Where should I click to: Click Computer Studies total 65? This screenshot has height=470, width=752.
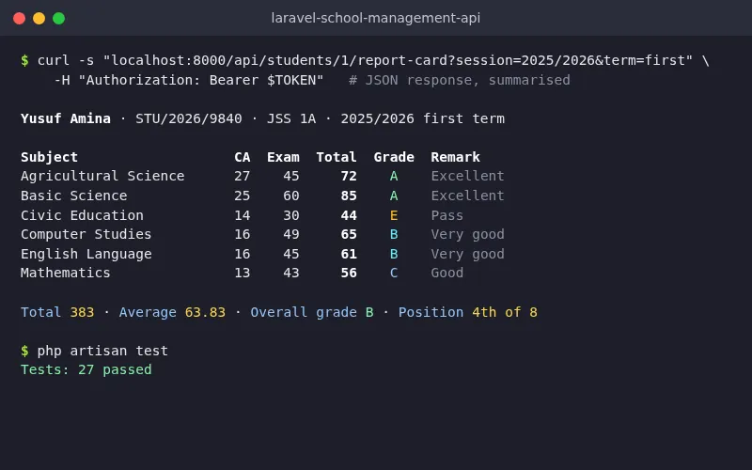[349, 234]
